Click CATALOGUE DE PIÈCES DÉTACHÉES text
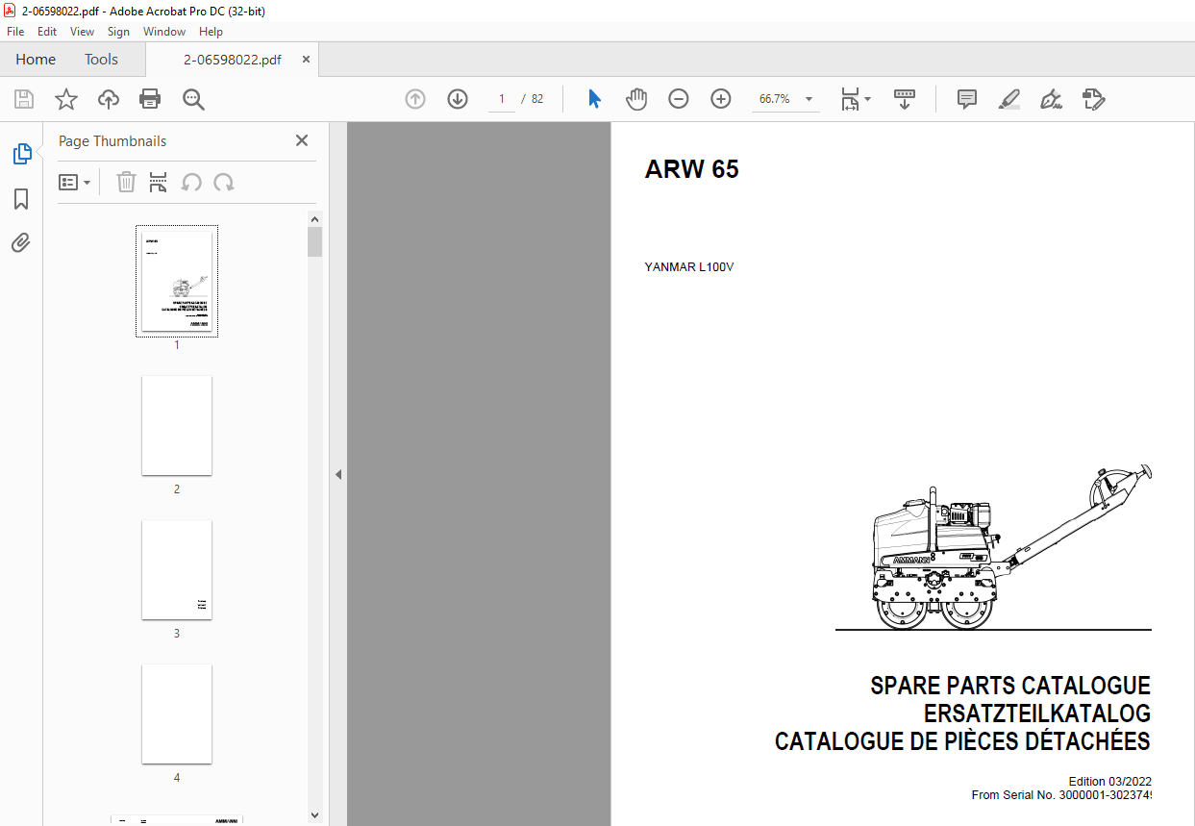1195x826 pixels. [x=962, y=741]
